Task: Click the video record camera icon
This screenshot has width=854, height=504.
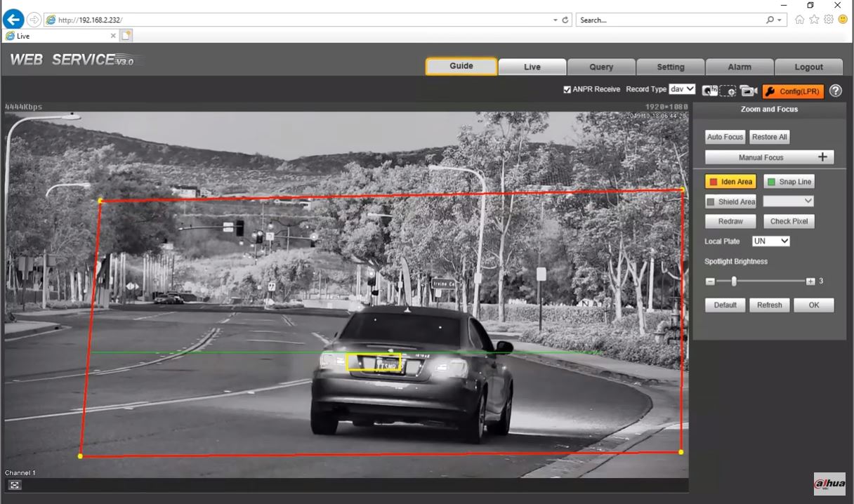Action: (749, 91)
